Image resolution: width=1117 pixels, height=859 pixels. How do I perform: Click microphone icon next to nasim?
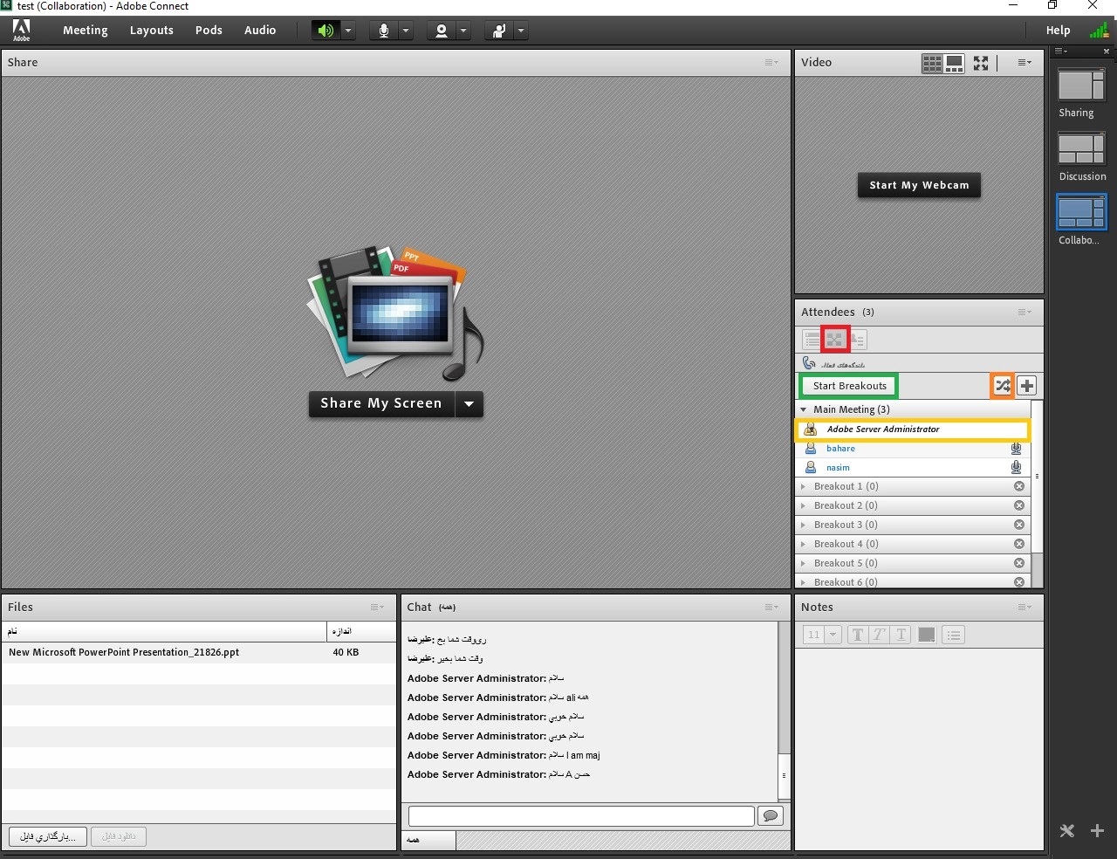[1016, 468]
